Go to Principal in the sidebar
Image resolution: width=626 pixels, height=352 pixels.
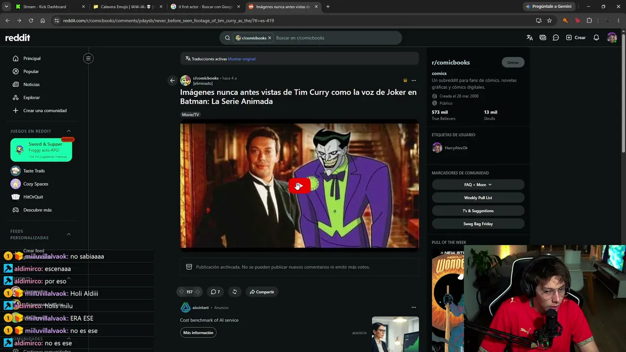(x=32, y=59)
